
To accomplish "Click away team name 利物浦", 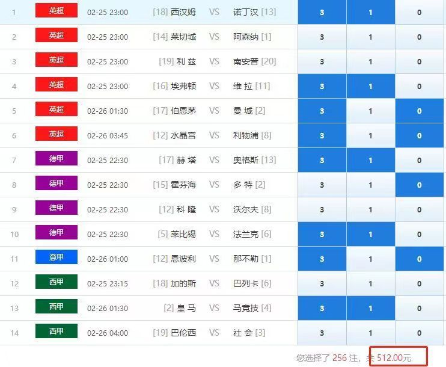I will coord(246,135).
